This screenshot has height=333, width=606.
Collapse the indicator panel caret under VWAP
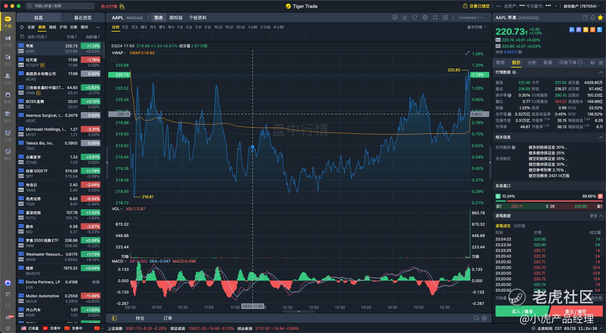[115, 60]
